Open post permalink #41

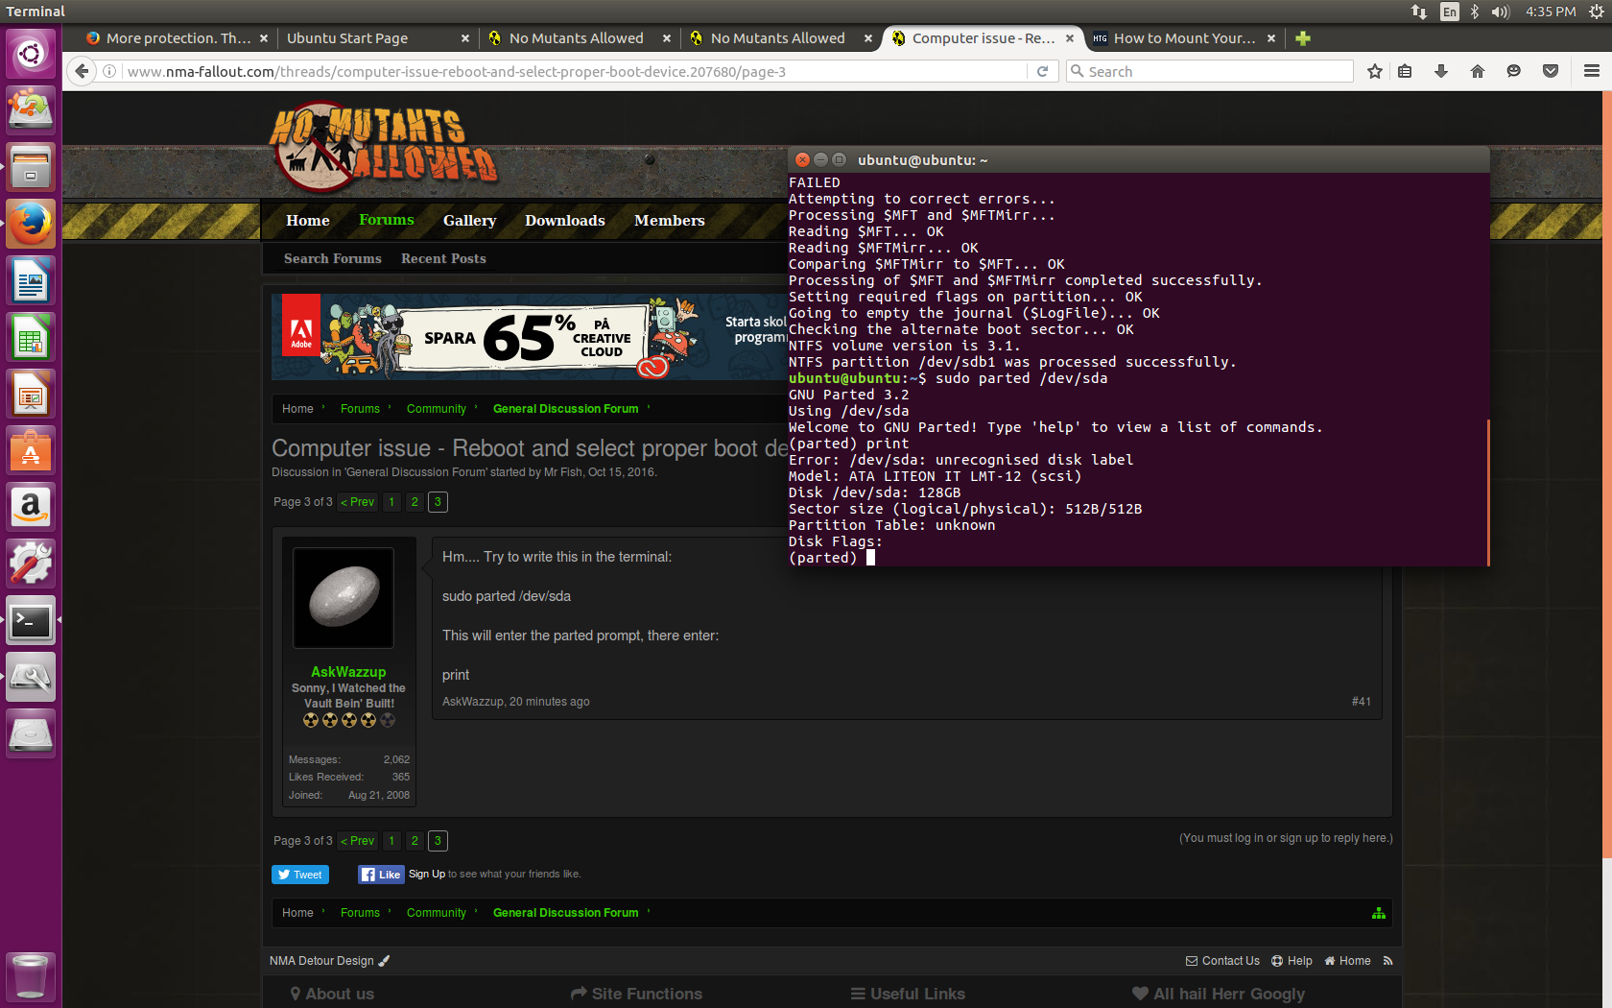[1361, 702]
